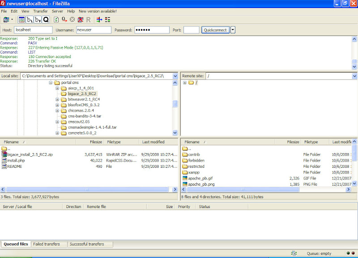Select install.php local file
Image resolution: width=358 pixels, height=258 pixels.
click(16, 161)
